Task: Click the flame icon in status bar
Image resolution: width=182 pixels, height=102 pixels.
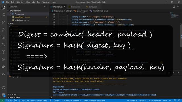Action: pos(50,100)
